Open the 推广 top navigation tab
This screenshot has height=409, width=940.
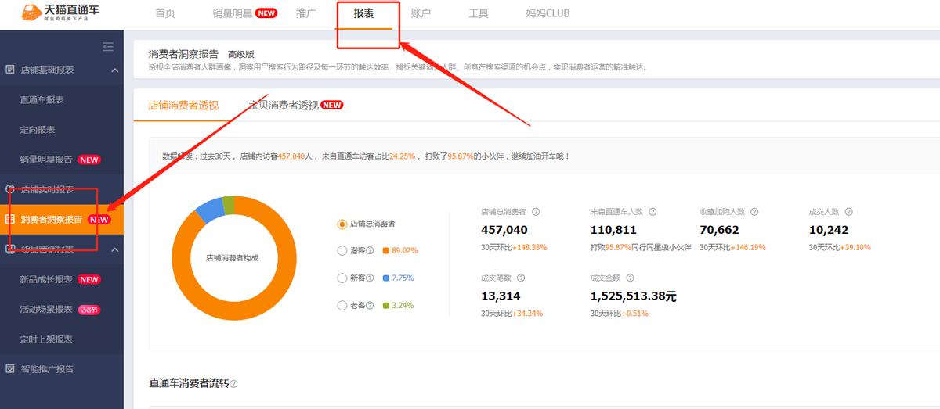point(307,13)
